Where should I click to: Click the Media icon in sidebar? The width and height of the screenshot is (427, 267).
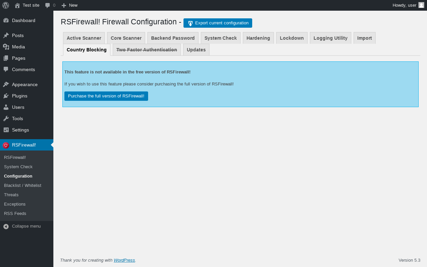(6, 47)
